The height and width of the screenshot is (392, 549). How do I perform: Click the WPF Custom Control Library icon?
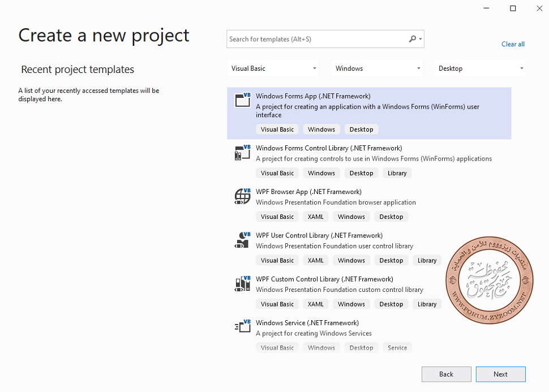243,283
